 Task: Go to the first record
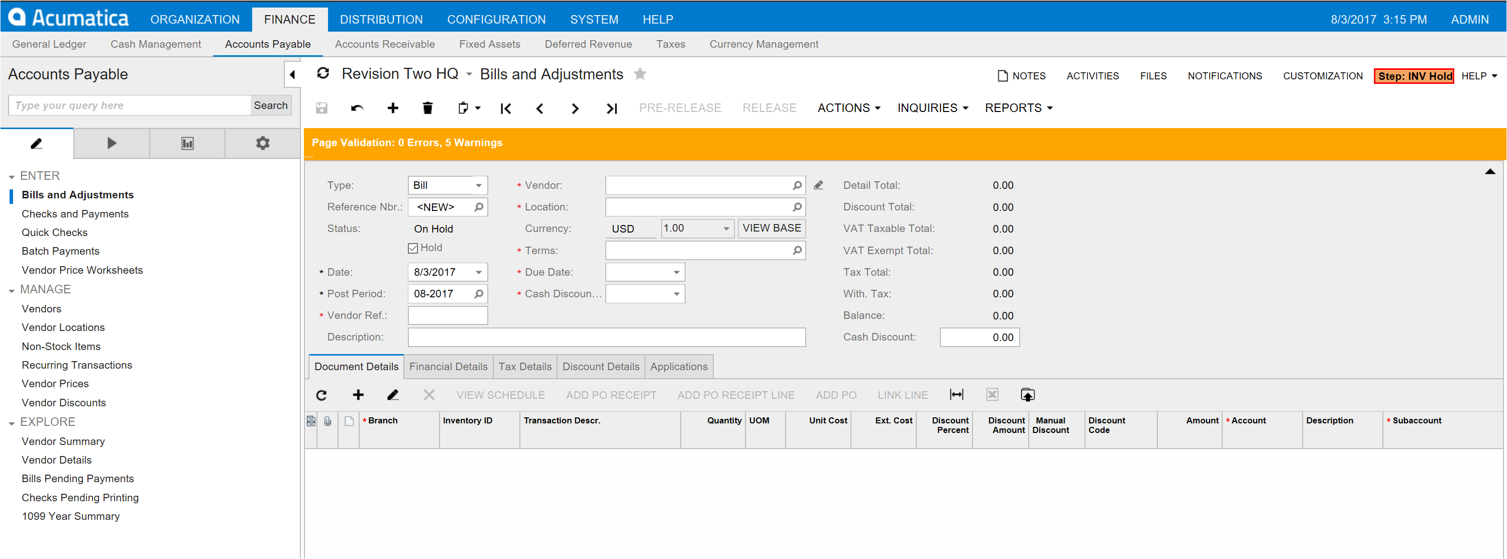coord(506,108)
